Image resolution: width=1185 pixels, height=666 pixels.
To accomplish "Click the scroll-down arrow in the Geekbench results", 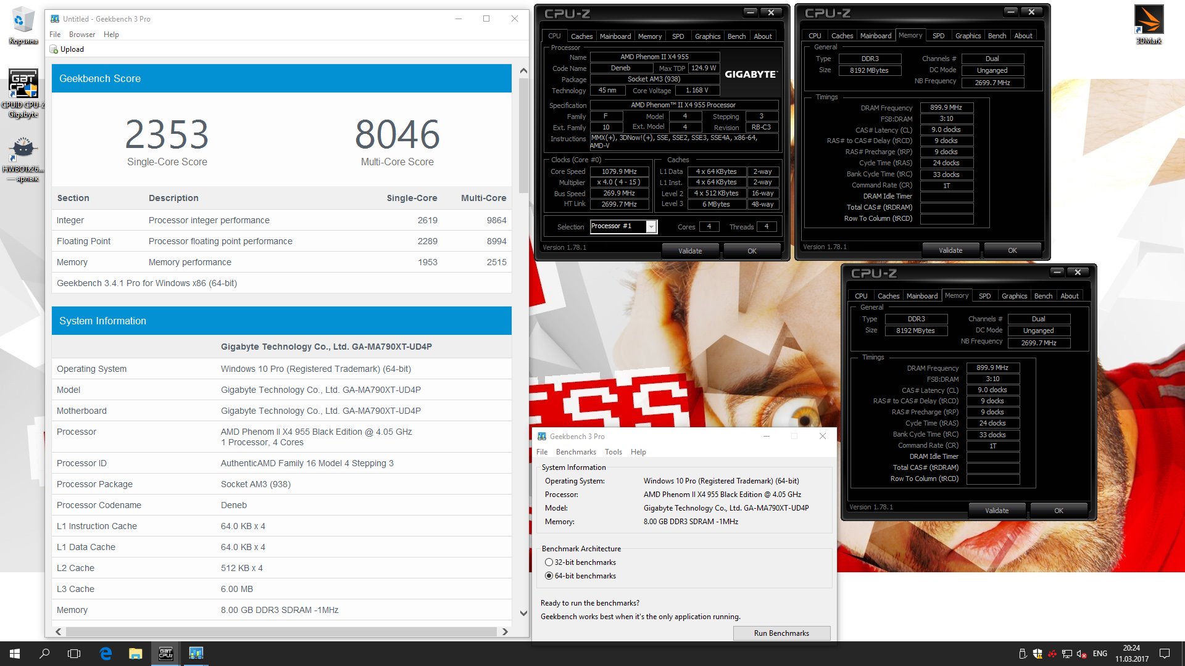I will tap(523, 614).
